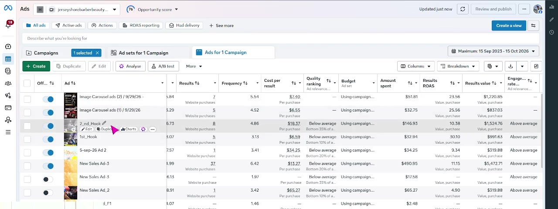Select the Ads for 1 Campaign tab

pos(233,52)
